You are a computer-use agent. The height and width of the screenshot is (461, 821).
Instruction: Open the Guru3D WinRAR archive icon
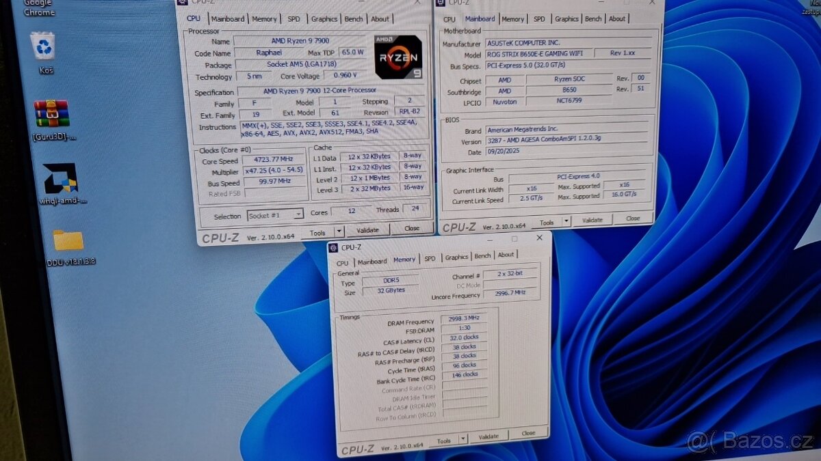click(x=53, y=120)
